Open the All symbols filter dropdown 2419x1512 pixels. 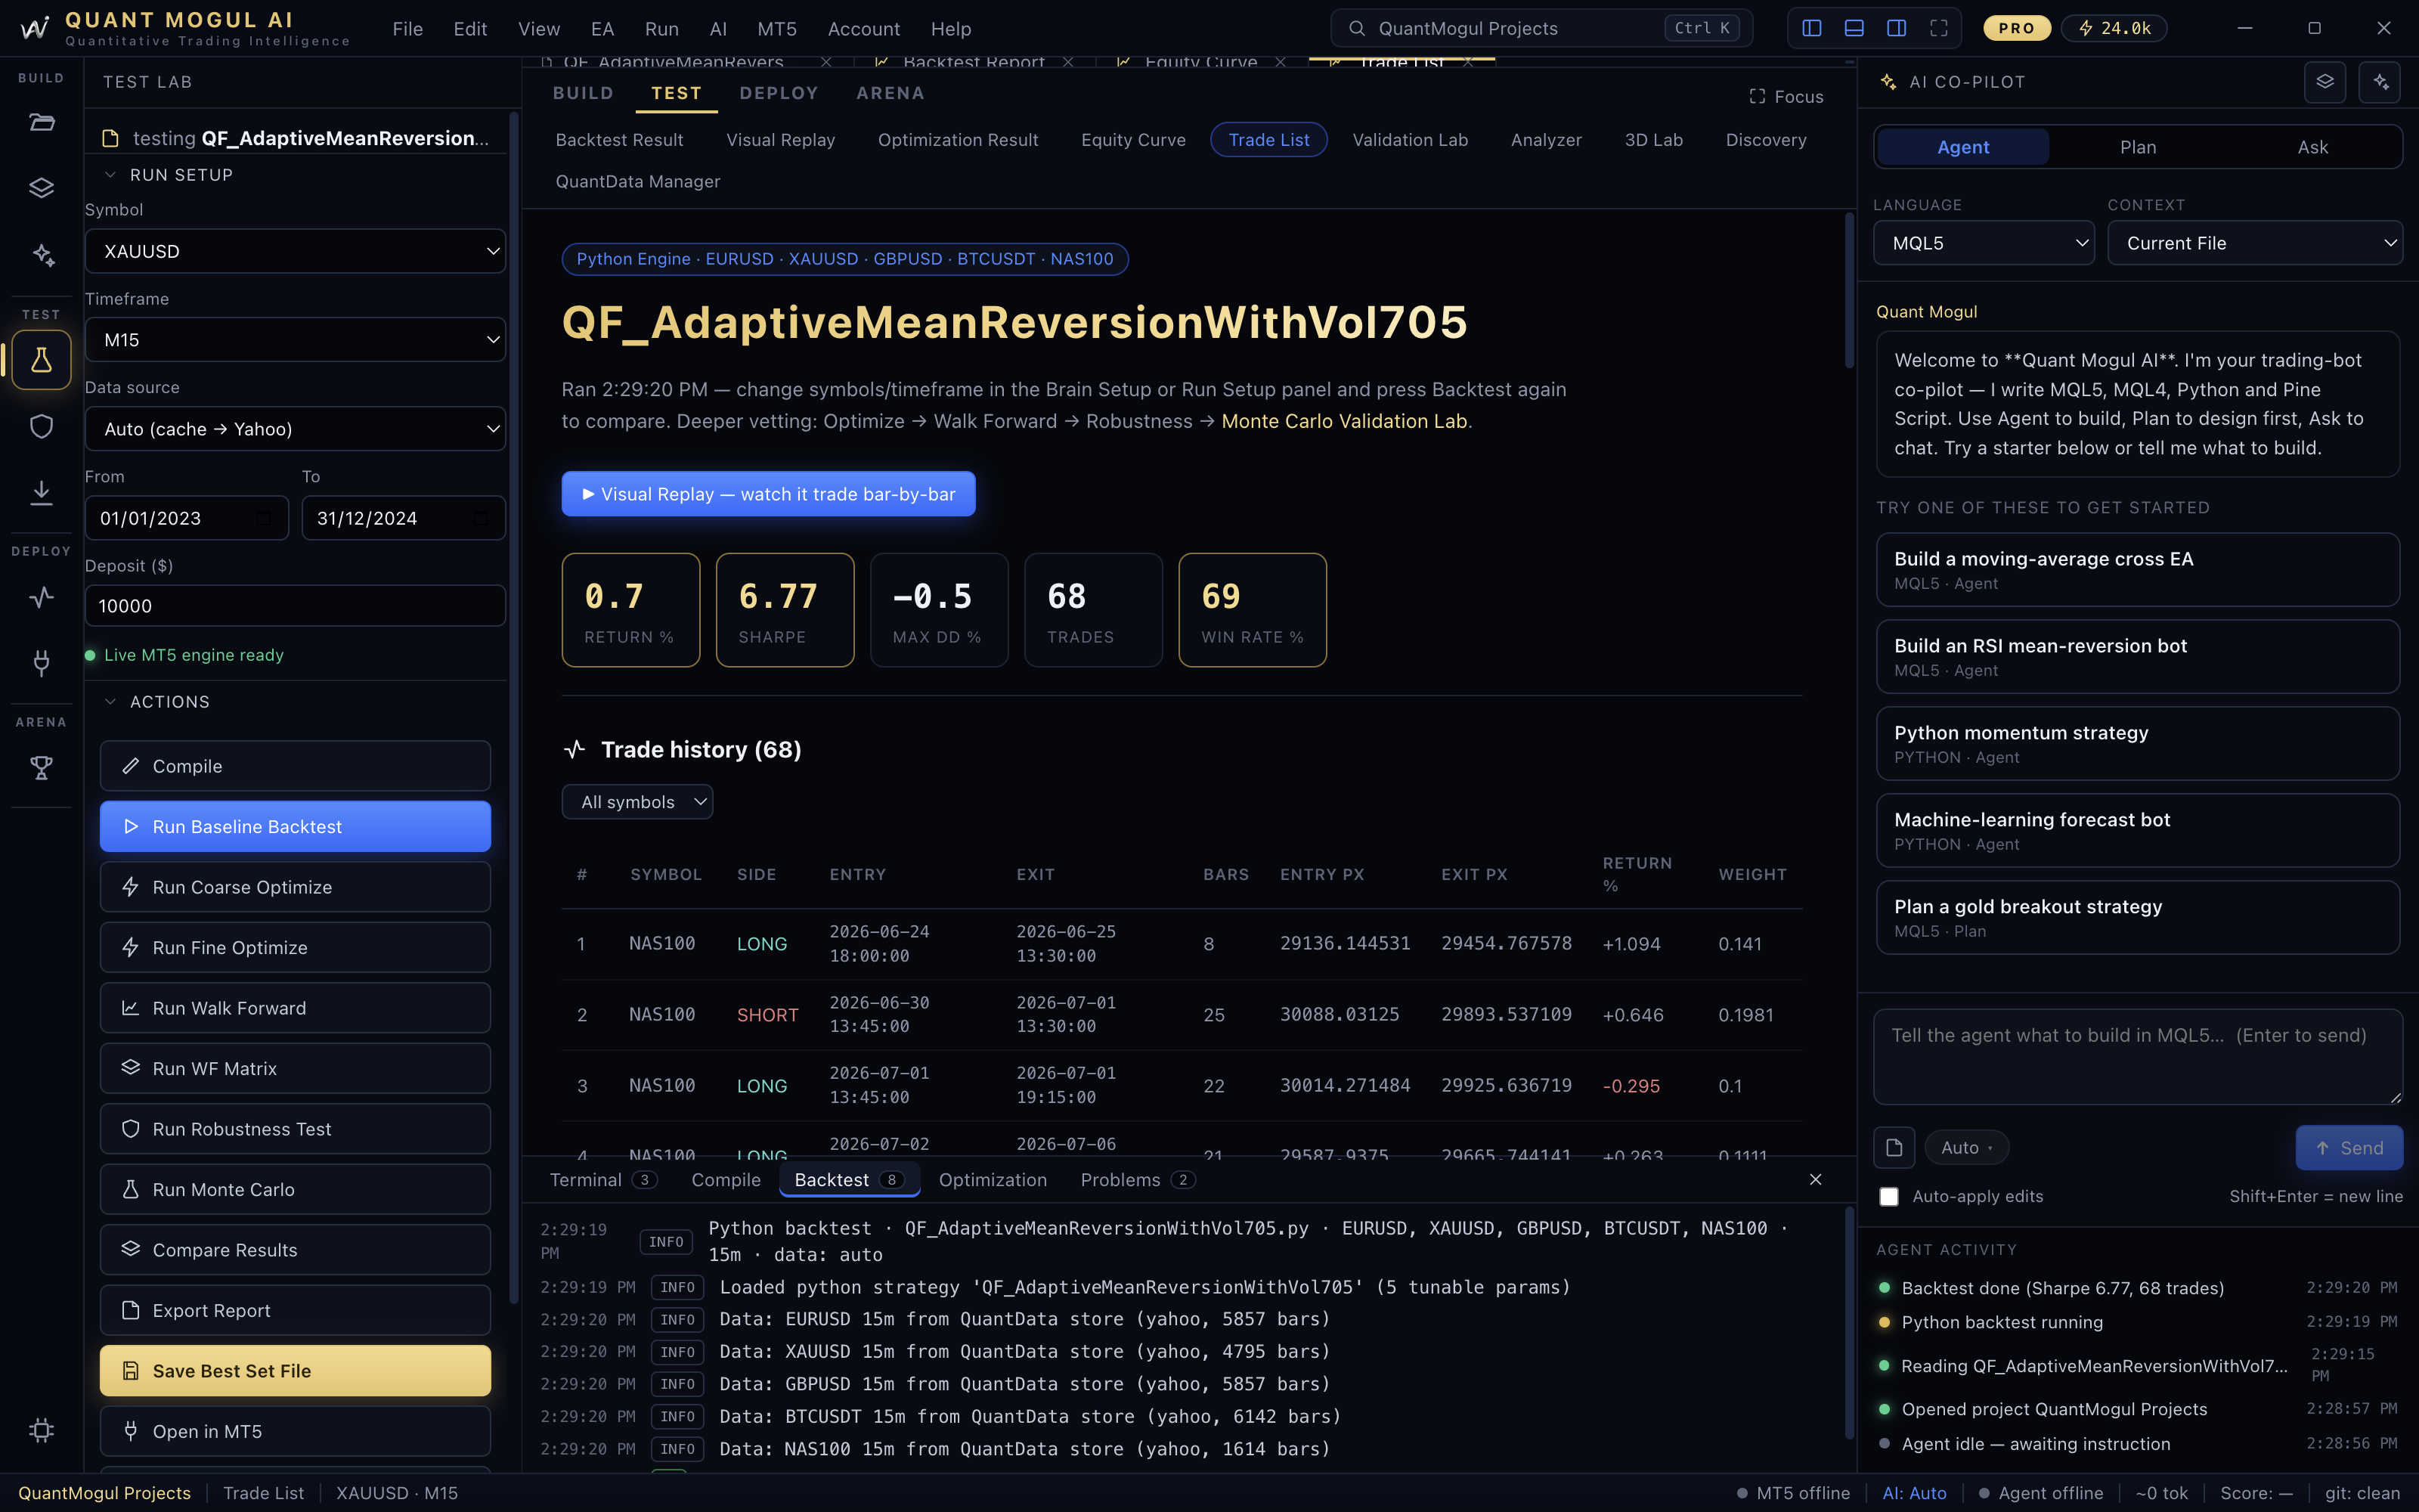[x=636, y=802]
